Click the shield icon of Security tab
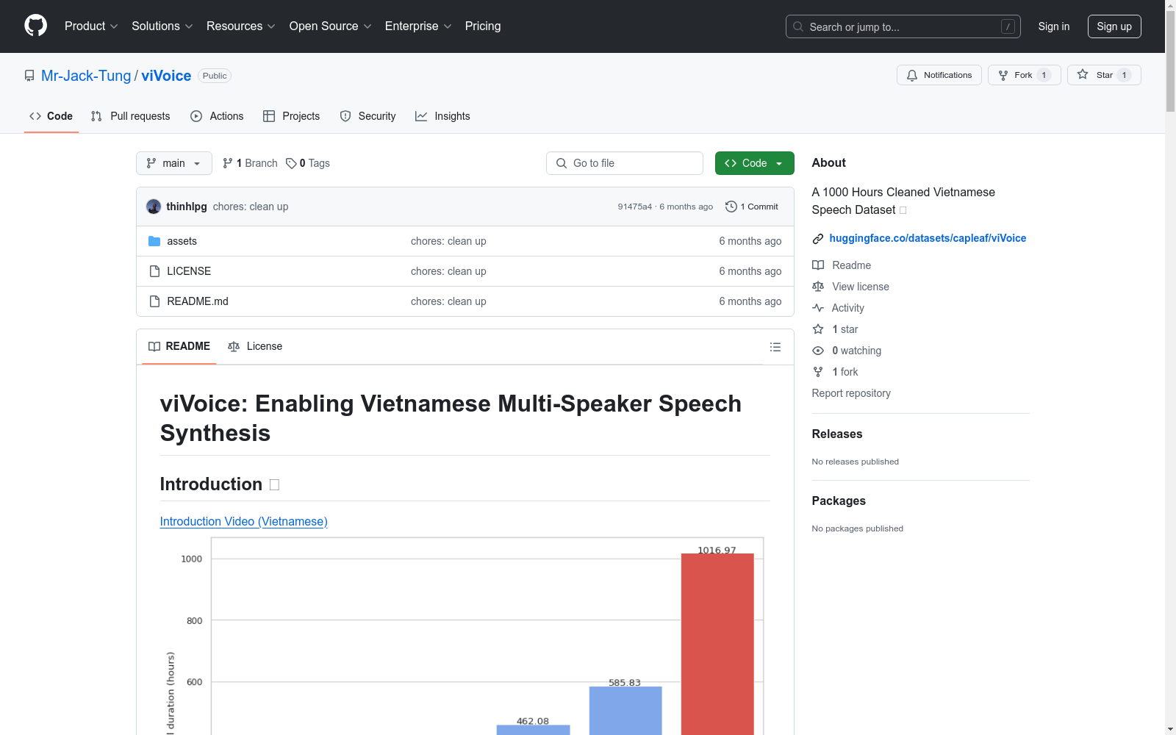The width and height of the screenshot is (1176, 735). 345,116
